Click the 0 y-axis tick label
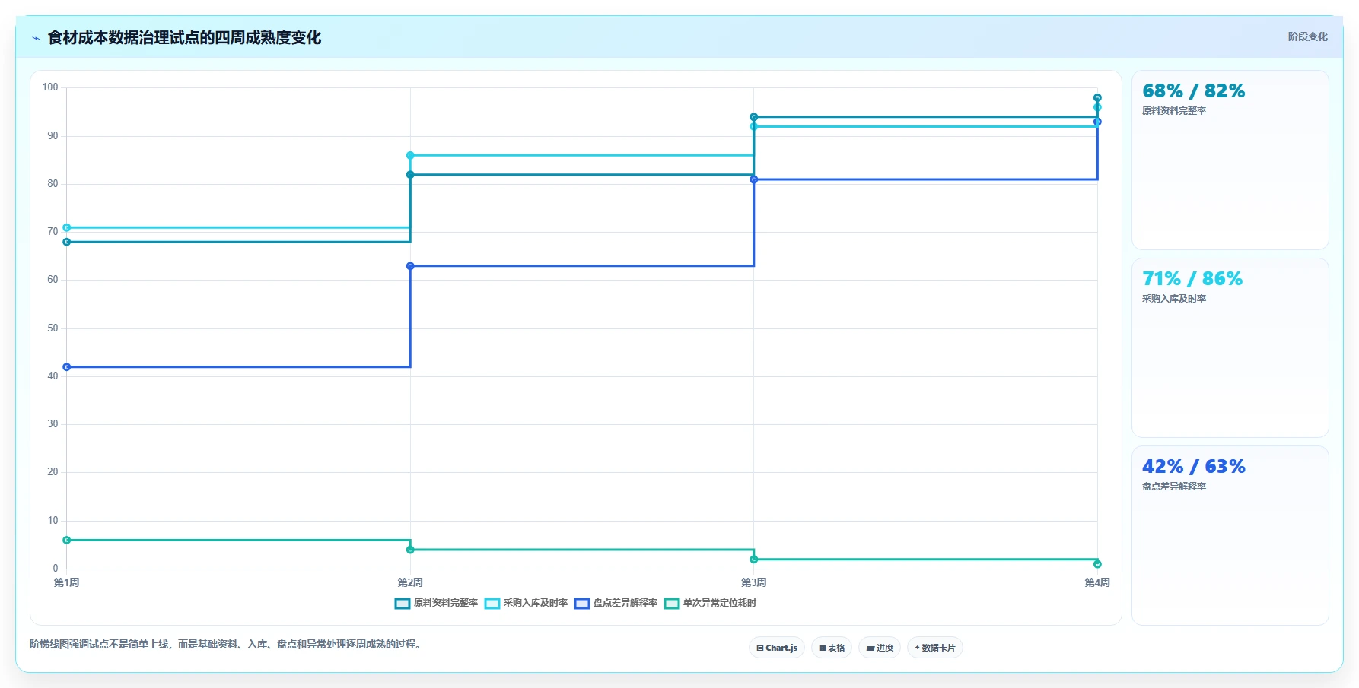The width and height of the screenshot is (1359, 688). click(x=55, y=569)
